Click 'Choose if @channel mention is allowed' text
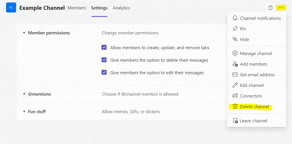The height and width of the screenshot is (144, 292). (x=140, y=94)
